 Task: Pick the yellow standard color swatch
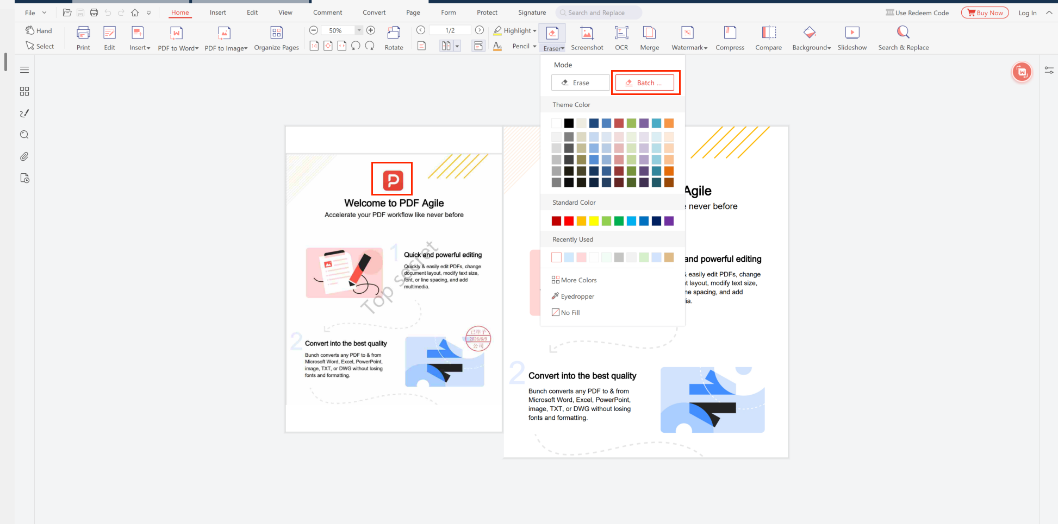click(594, 221)
